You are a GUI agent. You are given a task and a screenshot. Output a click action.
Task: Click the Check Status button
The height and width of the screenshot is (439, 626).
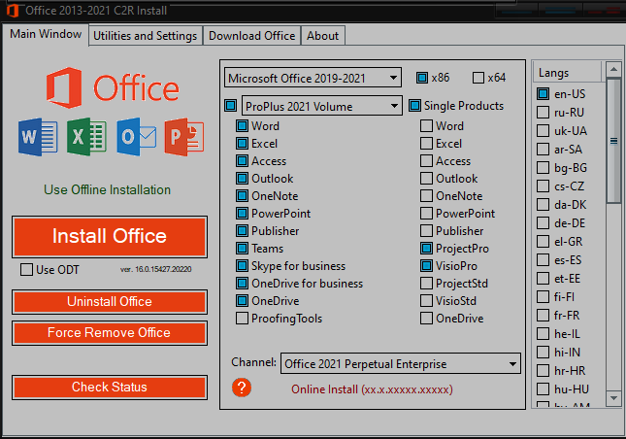pyautogui.click(x=110, y=388)
